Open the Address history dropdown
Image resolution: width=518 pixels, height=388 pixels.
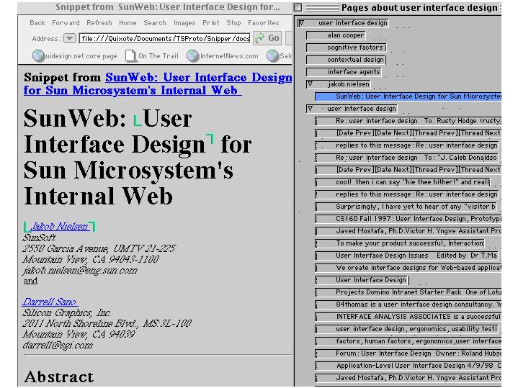[70, 38]
